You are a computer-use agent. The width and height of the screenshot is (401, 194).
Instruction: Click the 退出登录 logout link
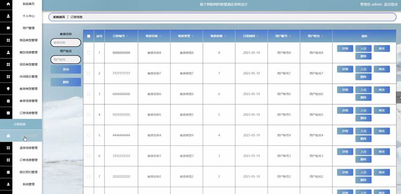pyautogui.click(x=390, y=5)
